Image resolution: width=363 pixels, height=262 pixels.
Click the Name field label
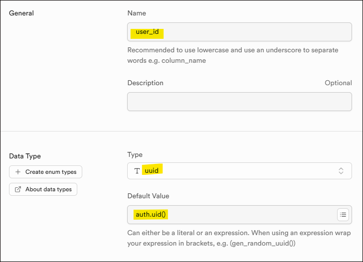point(137,13)
